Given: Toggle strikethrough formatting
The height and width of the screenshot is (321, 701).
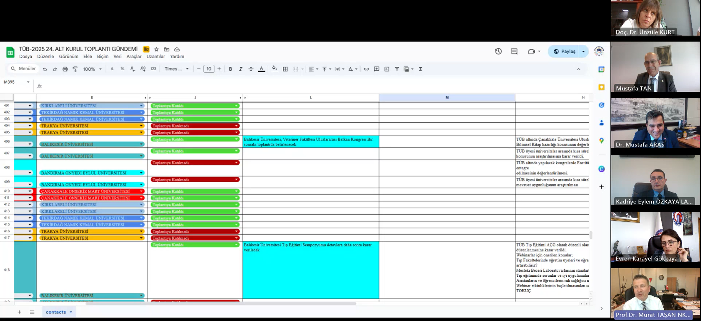Looking at the screenshot, I should 251,69.
